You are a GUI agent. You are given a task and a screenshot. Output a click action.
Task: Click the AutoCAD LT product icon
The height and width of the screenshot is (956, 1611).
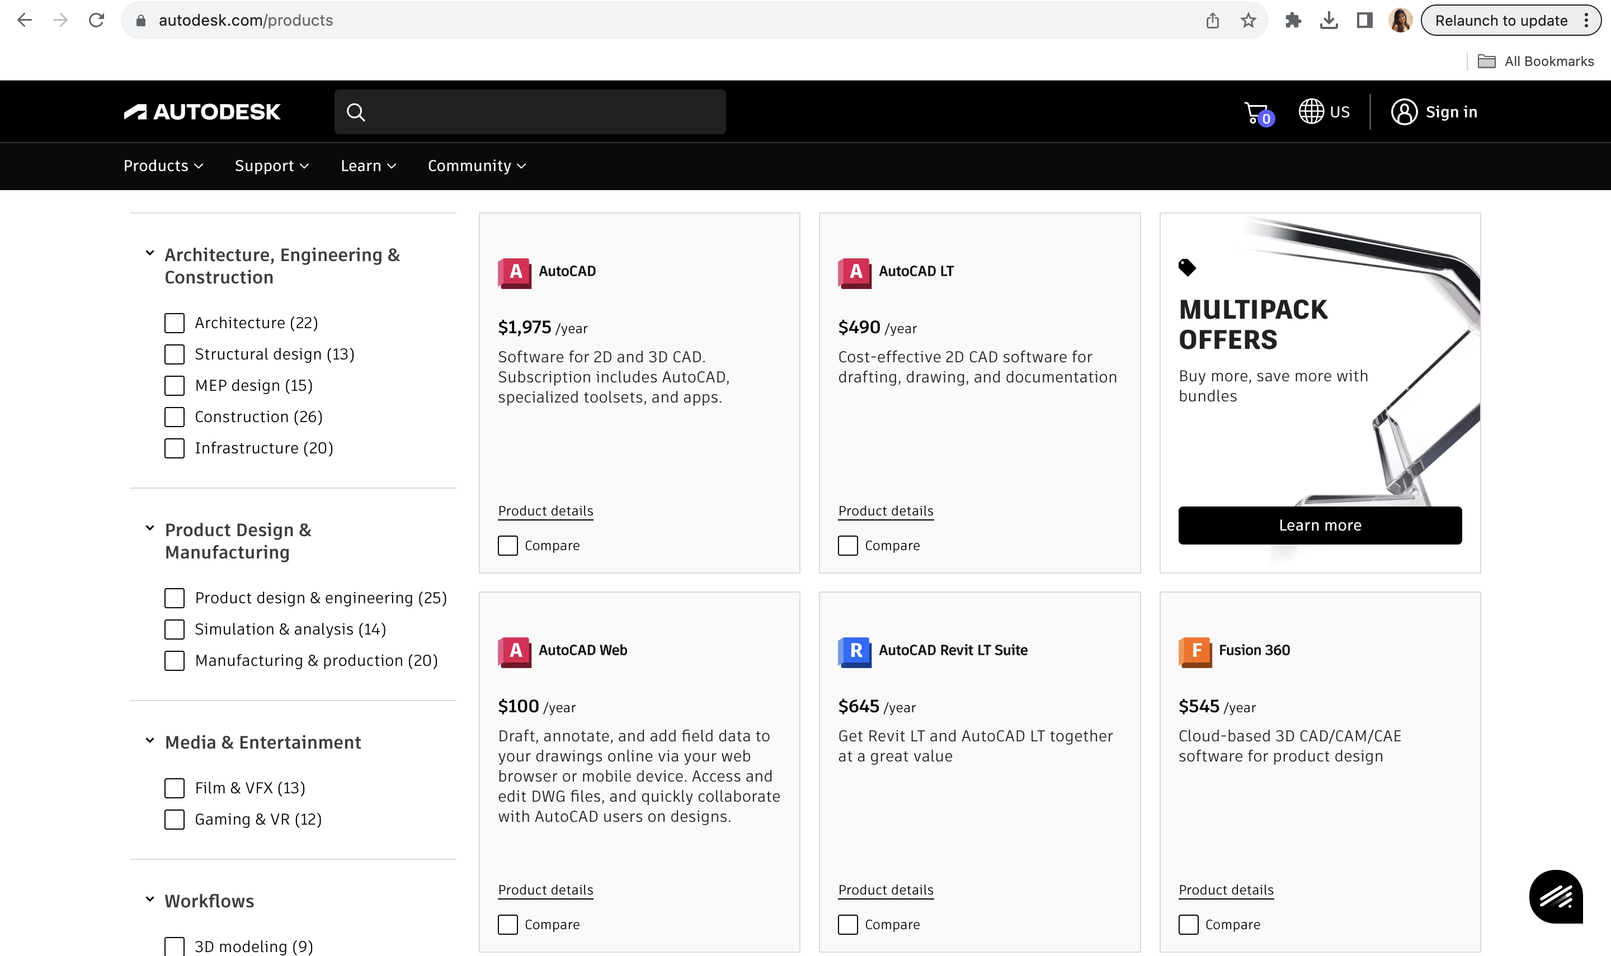click(855, 273)
